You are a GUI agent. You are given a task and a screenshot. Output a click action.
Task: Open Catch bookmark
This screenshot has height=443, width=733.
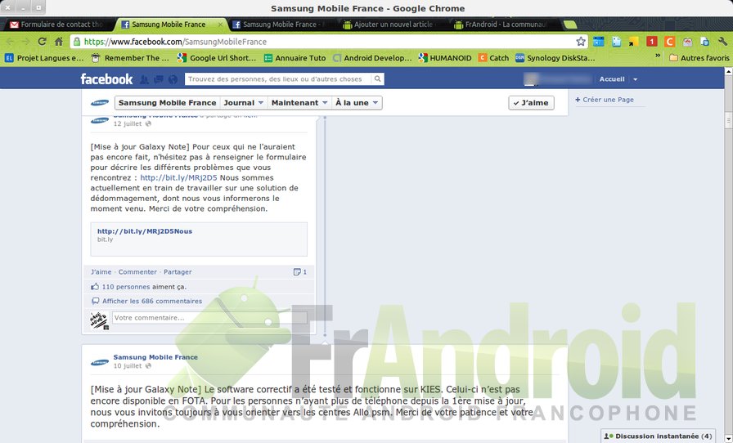[x=493, y=58]
